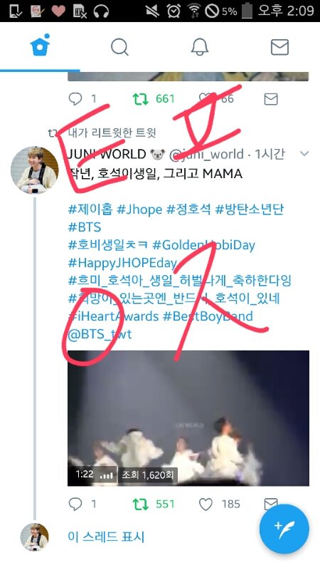The width and height of the screenshot is (320, 570).
Task: Click the 이 스레드 표시 link
Action: click(x=106, y=537)
